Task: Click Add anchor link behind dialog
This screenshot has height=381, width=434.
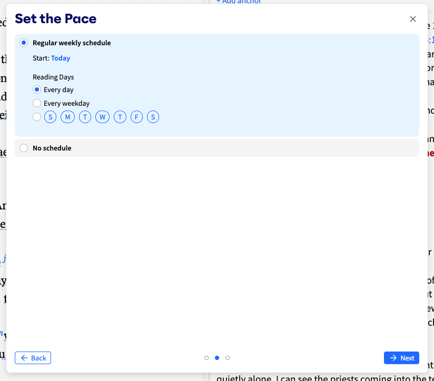Action: (x=239, y=2)
